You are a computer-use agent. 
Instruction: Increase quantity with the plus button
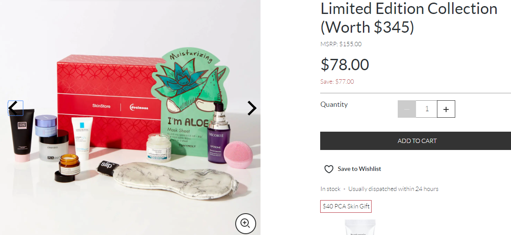point(446,109)
